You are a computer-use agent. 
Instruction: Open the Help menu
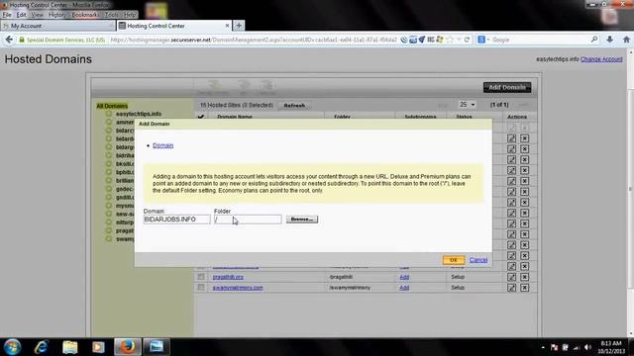click(130, 15)
